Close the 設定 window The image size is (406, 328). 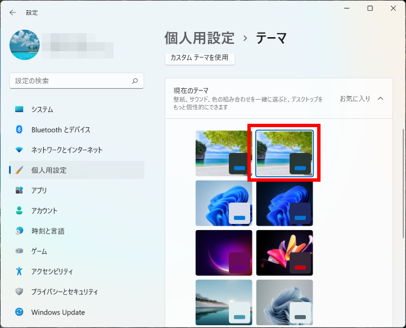(x=393, y=8)
